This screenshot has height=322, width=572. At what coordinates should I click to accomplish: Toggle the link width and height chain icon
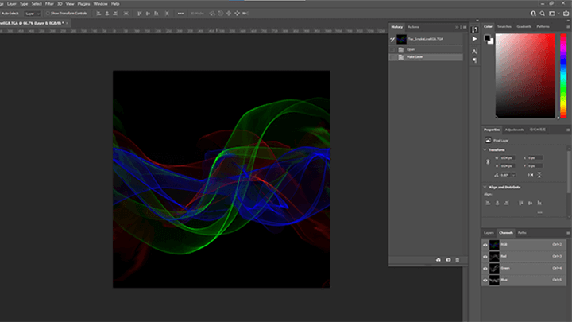[488, 161]
